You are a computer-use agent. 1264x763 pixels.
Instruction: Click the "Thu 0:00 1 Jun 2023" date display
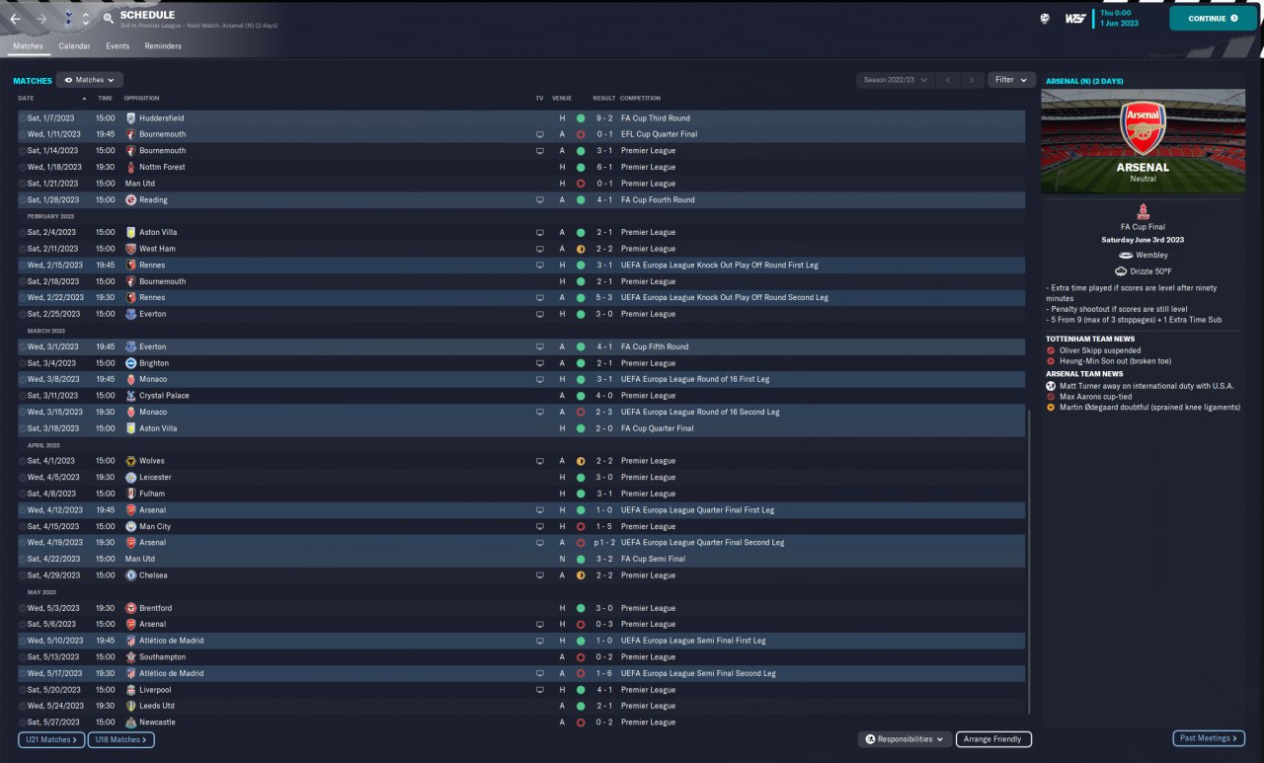1120,19
